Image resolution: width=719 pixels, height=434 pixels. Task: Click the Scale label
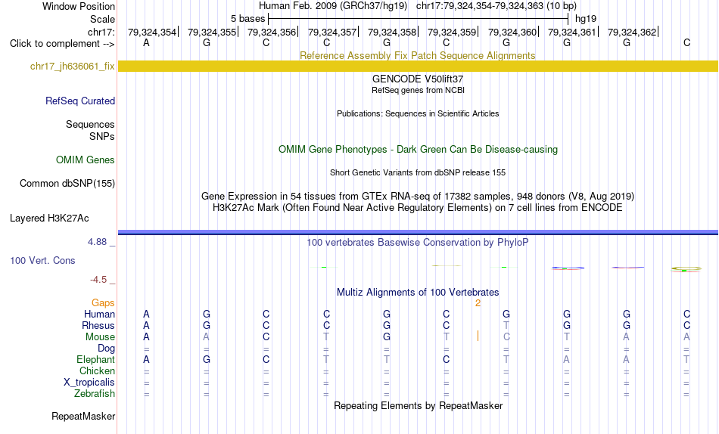(102, 19)
